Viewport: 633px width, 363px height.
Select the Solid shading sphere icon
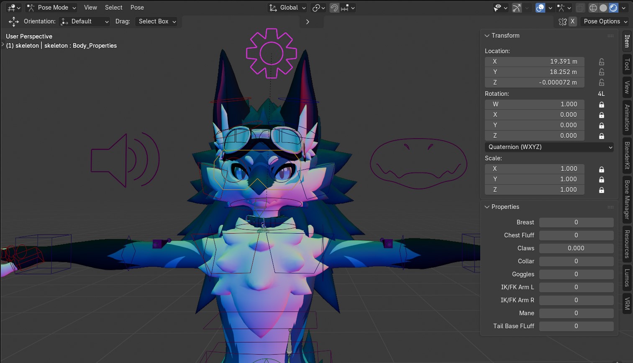point(603,8)
